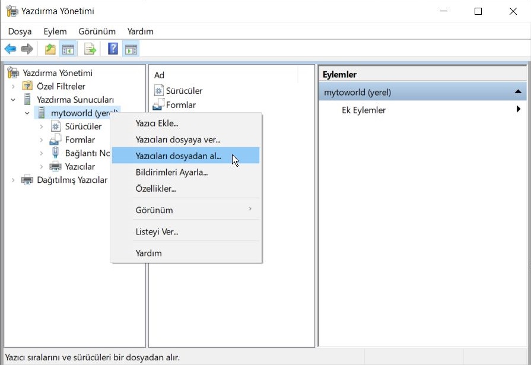Toggle the Show/Hide Action Pane toolbar button
531x365 pixels.
[x=131, y=49]
